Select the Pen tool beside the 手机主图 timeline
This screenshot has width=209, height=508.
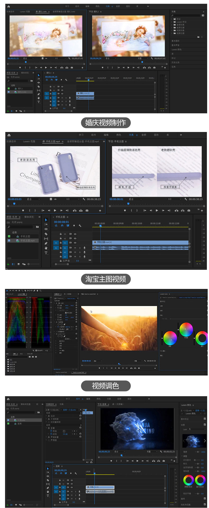(46, 243)
